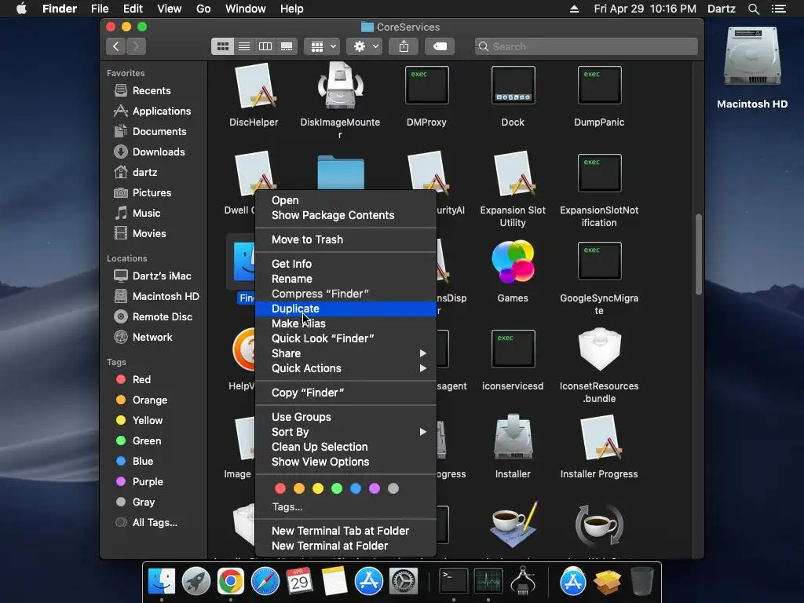Open the Macintosh HD desktop drive
This screenshot has height=603, width=804.
pos(752,57)
